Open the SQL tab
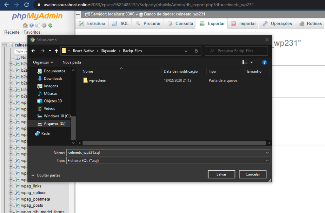325x213 pixels. 121,23
